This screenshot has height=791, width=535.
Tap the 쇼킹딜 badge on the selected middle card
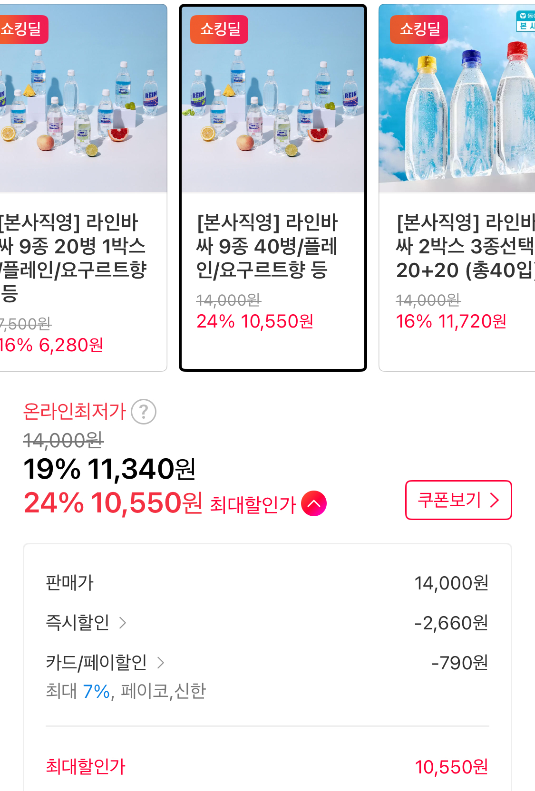click(219, 29)
